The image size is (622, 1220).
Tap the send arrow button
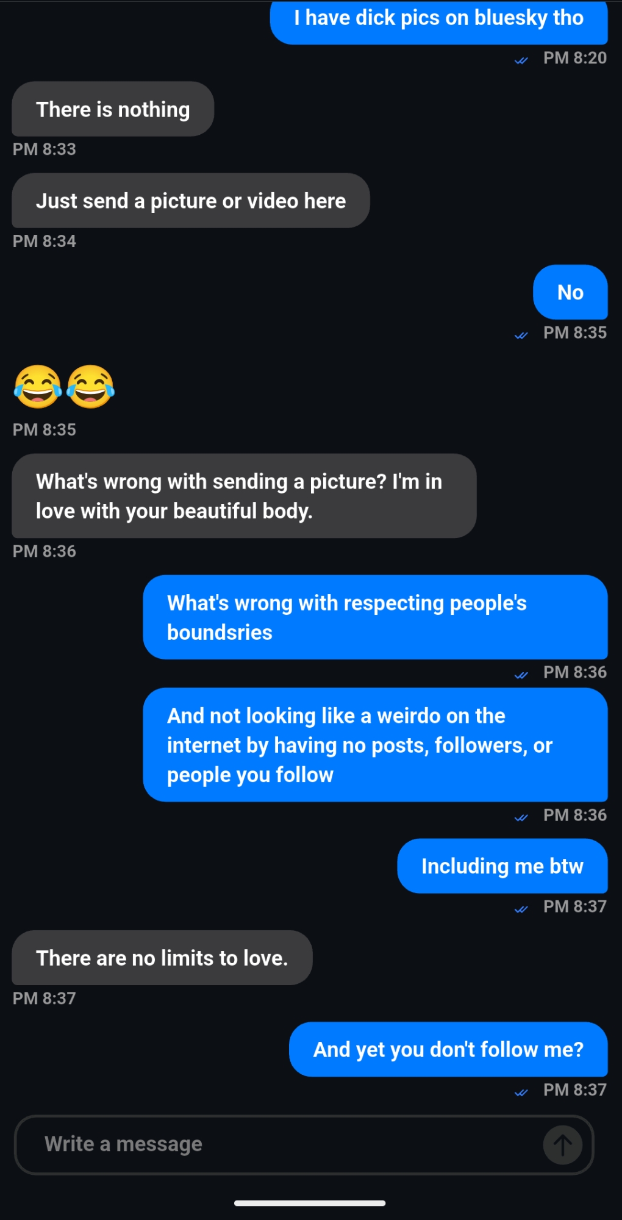point(562,1145)
